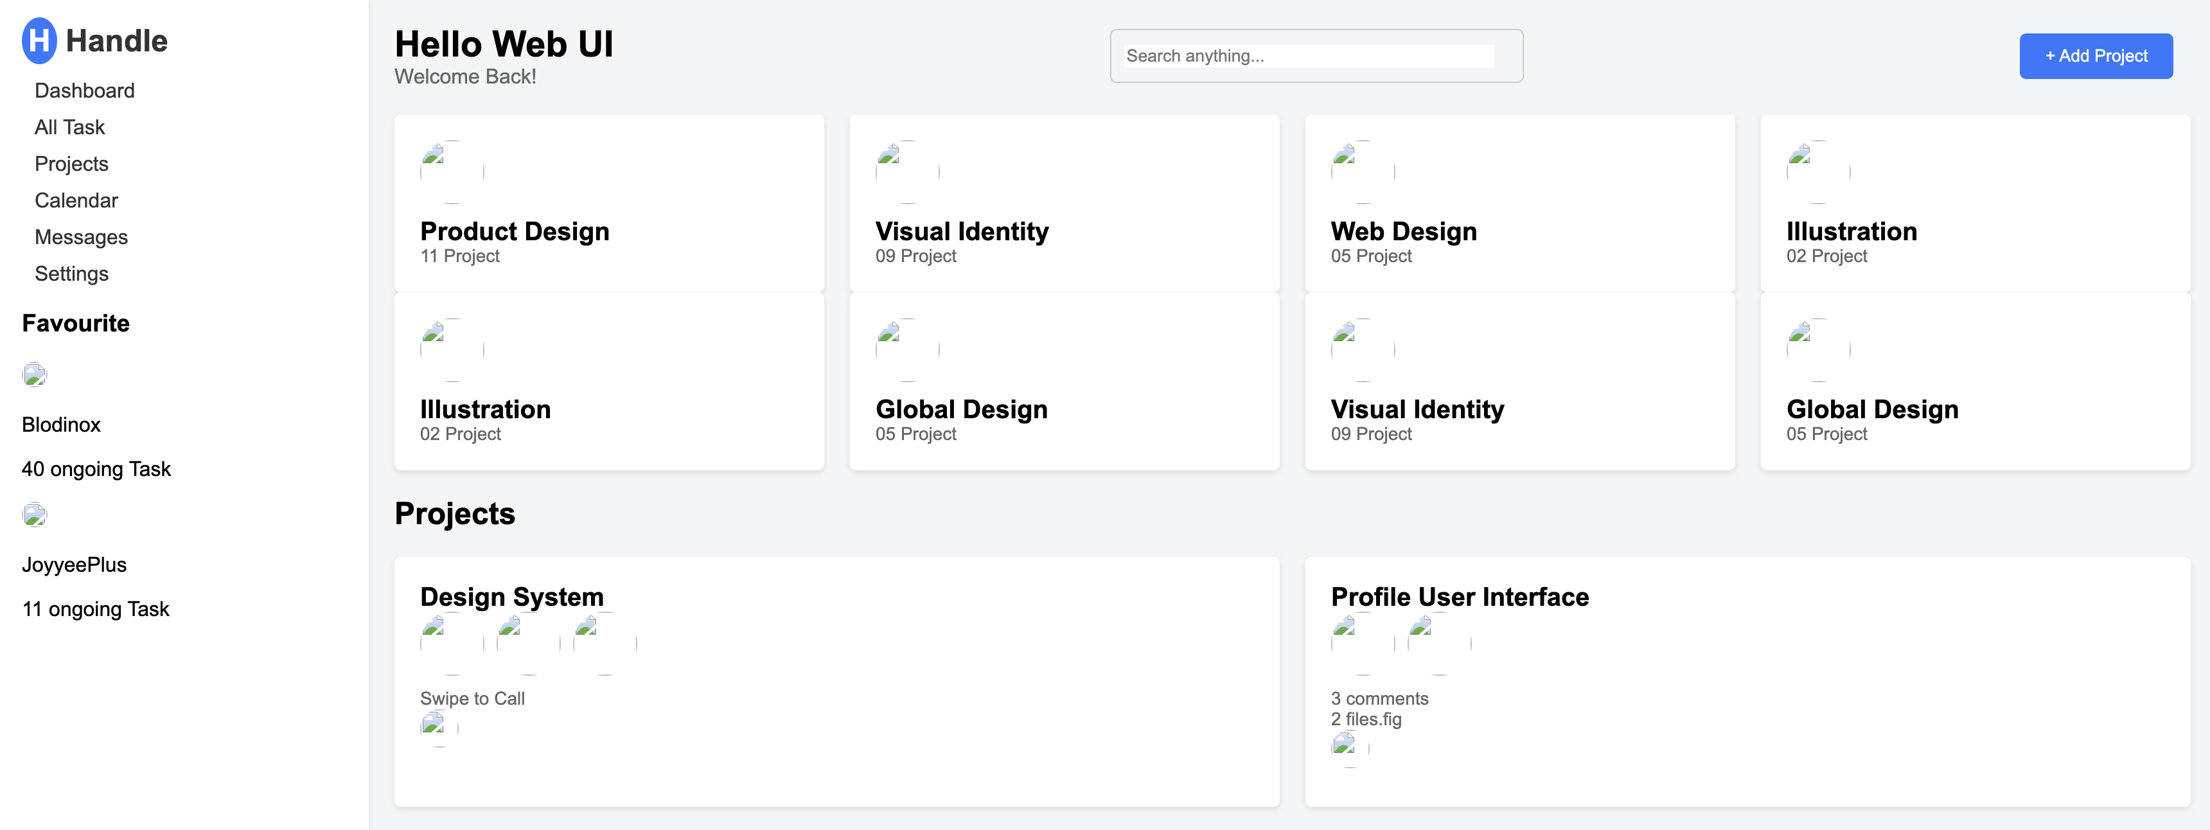2210x830 pixels.
Task: Click the Web Design card icon
Action: pos(1363,172)
